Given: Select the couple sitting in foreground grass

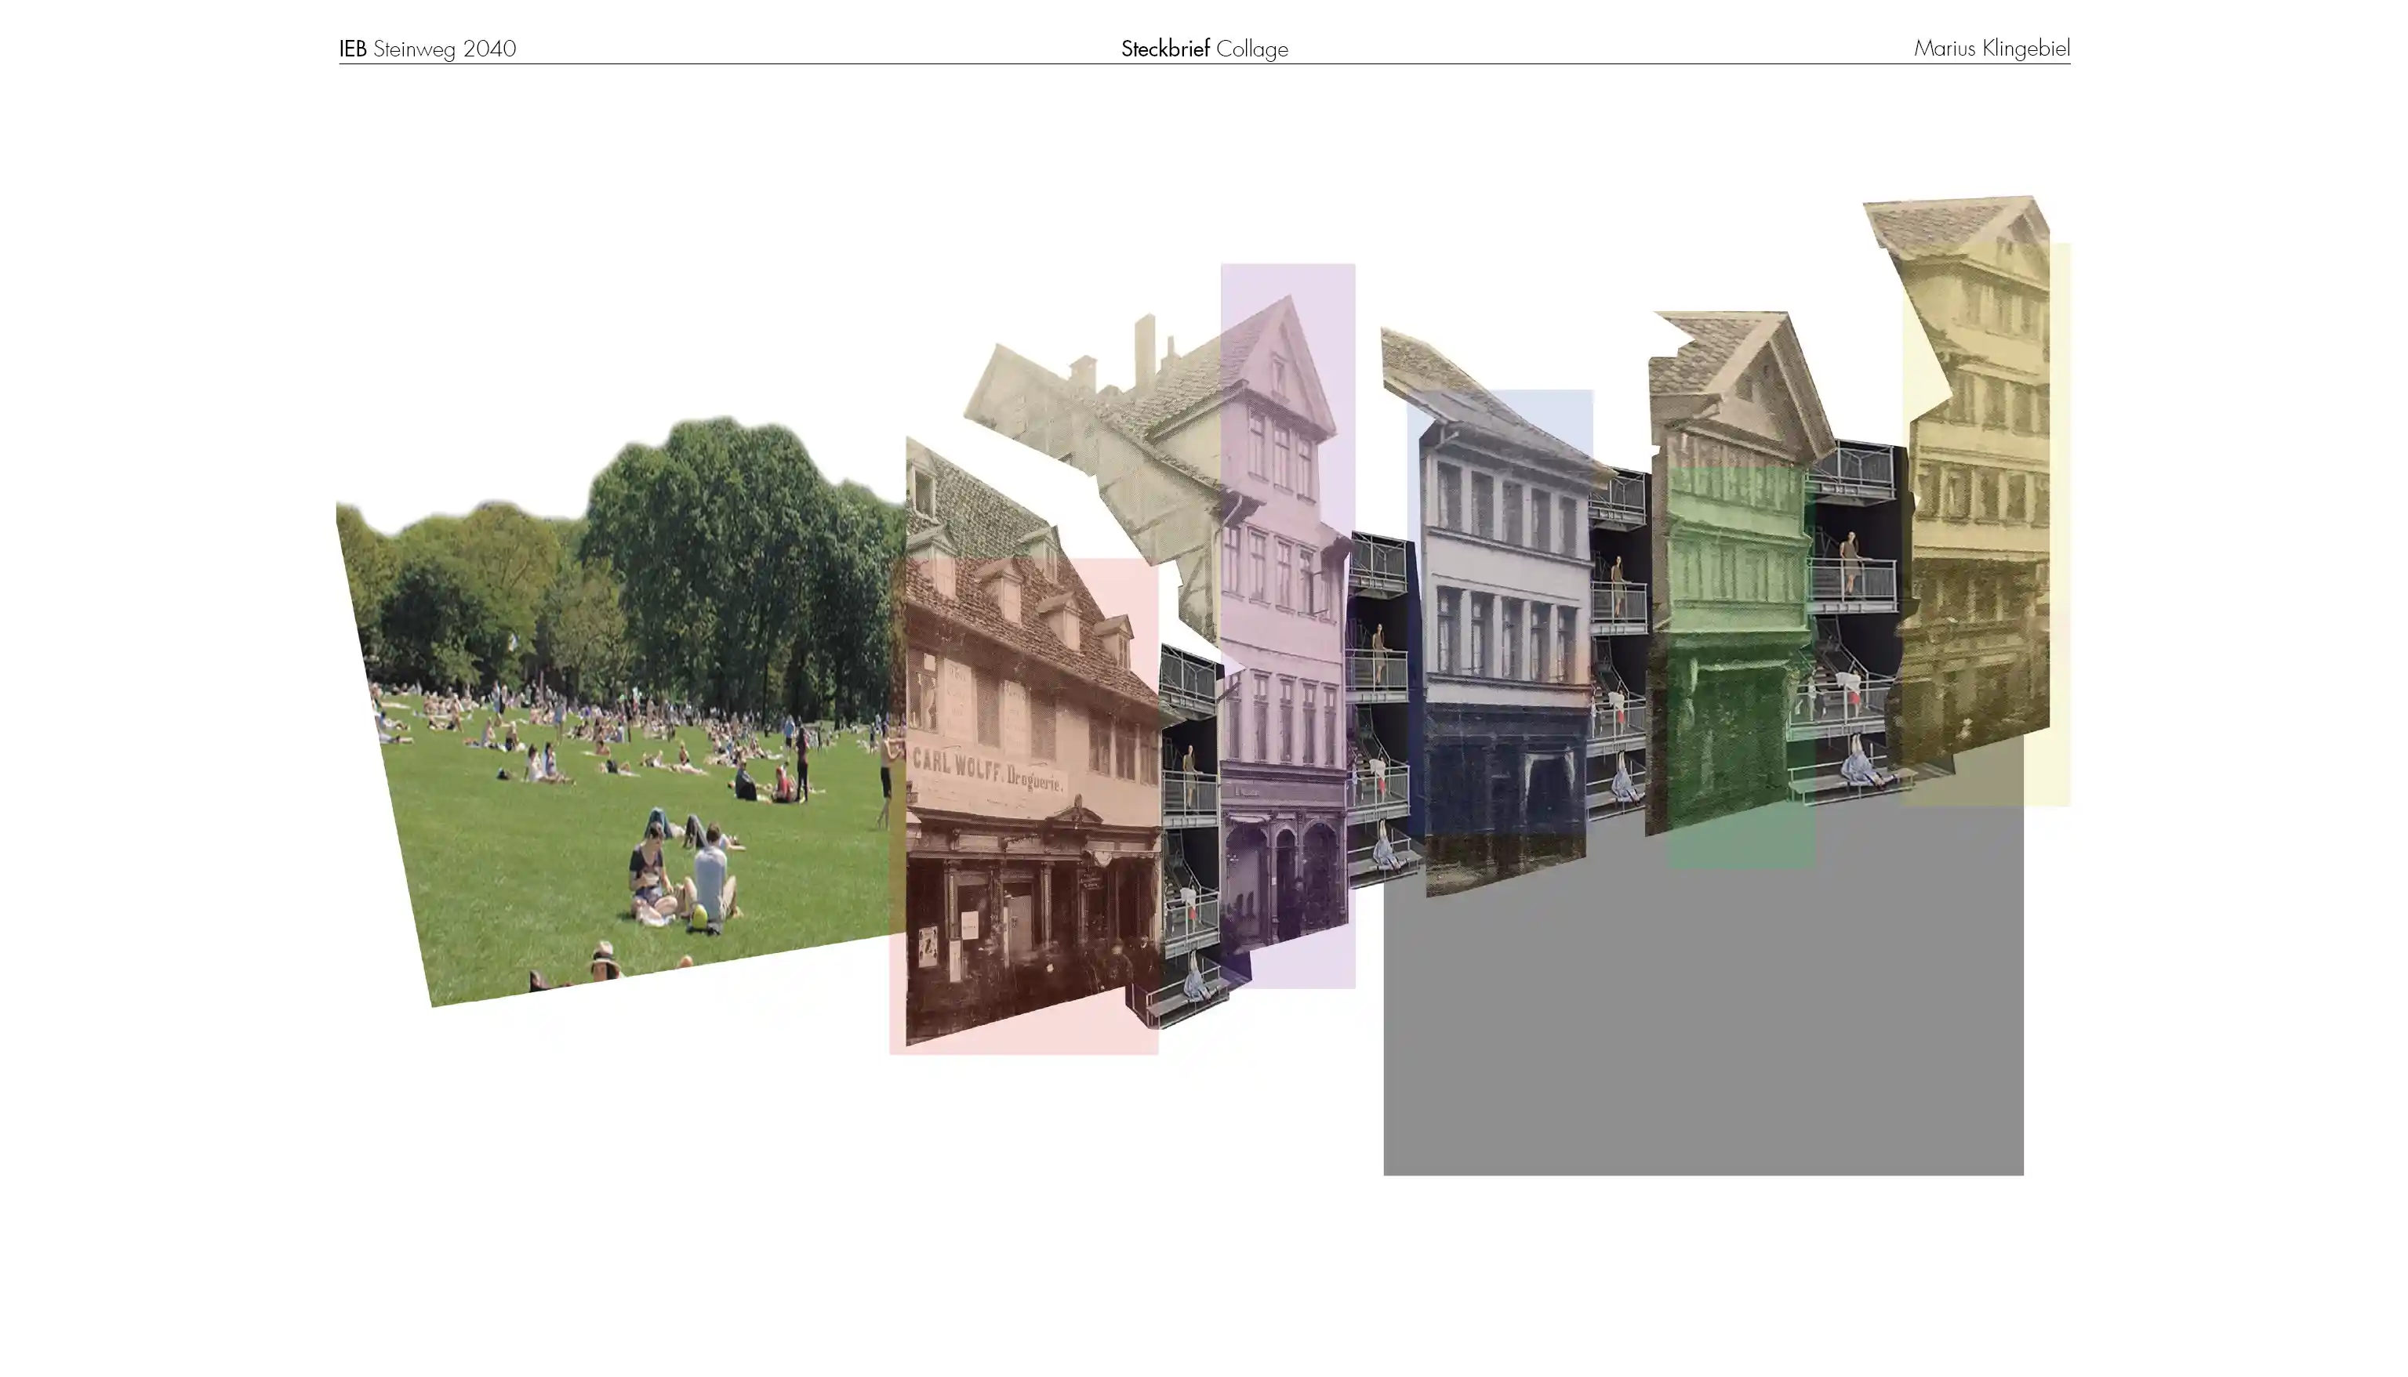Looking at the screenshot, I should coord(683,878).
